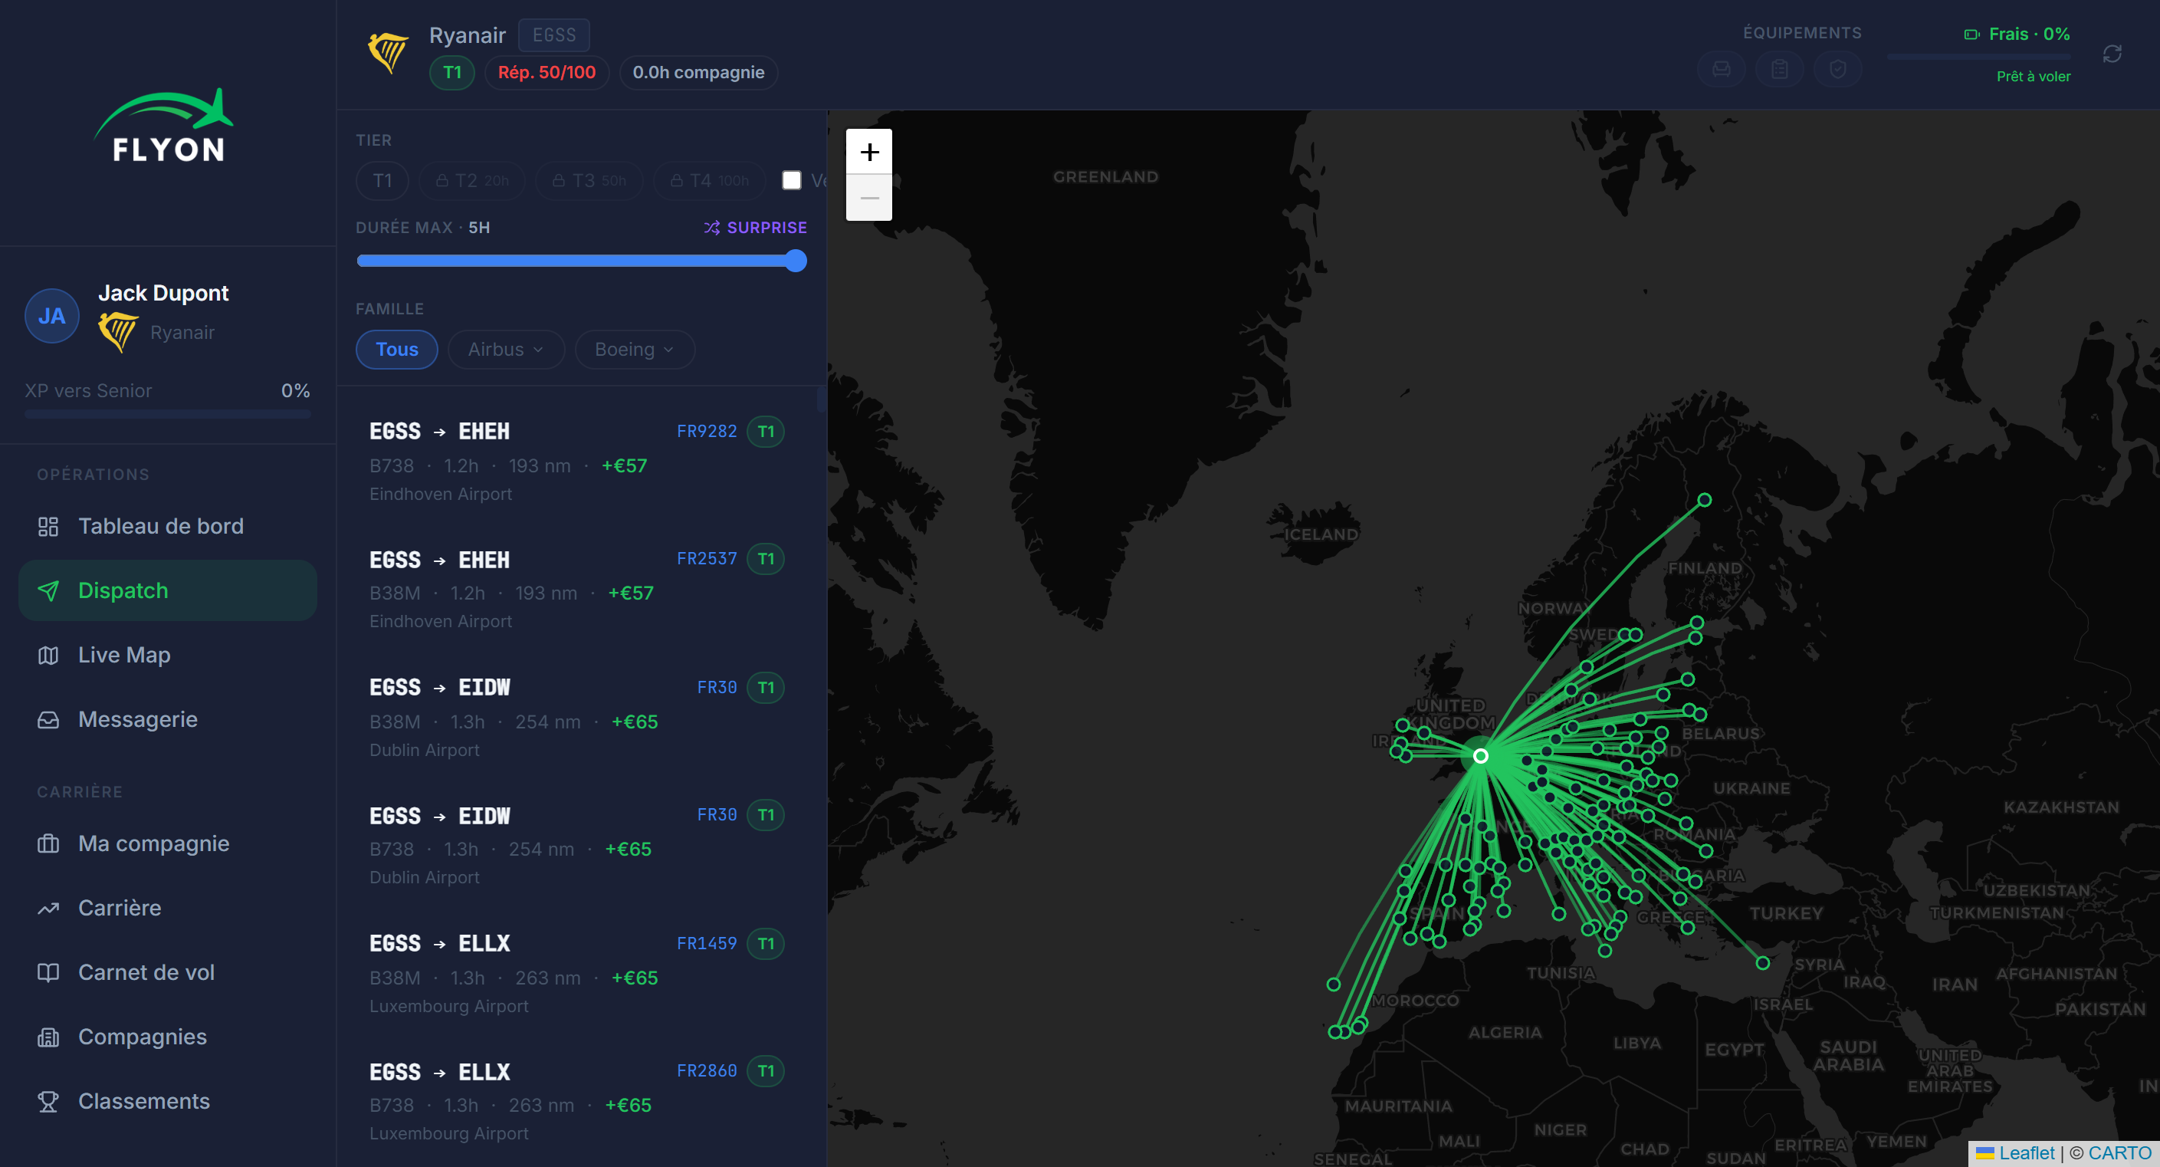Open Carnet de vol page
The width and height of the screenshot is (2160, 1167).
[x=146, y=971]
